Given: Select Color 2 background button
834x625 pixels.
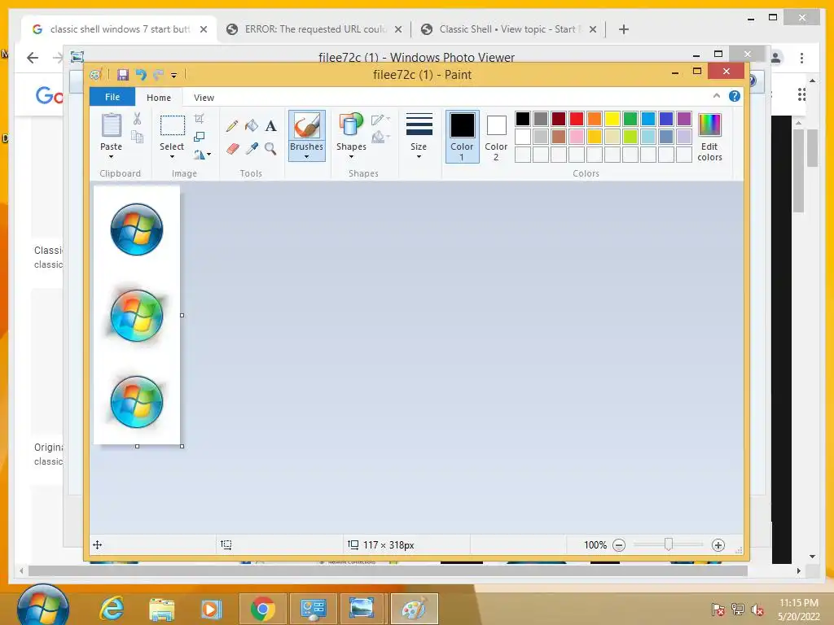Looking at the screenshot, I should (x=496, y=137).
